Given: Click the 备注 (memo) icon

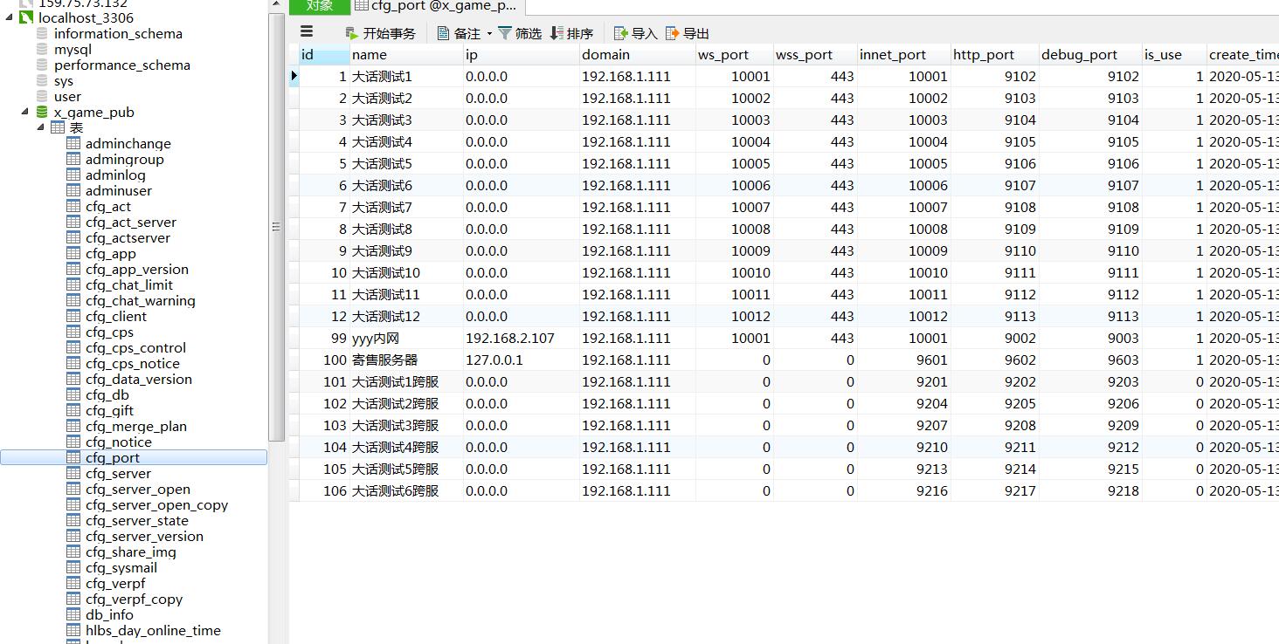Looking at the screenshot, I should (x=444, y=33).
